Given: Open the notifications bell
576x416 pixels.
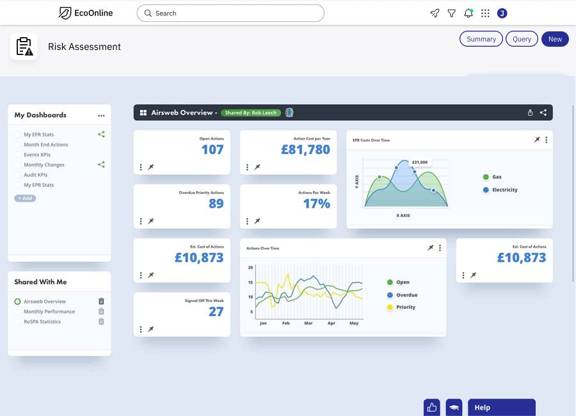Looking at the screenshot, I should pos(468,12).
